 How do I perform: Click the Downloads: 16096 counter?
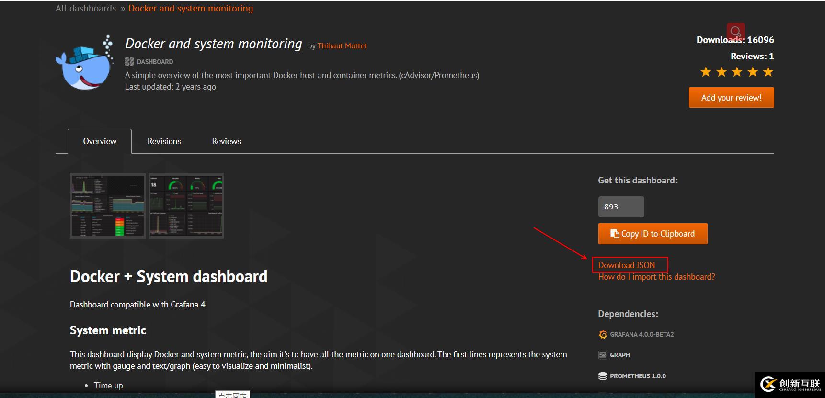tap(735, 40)
